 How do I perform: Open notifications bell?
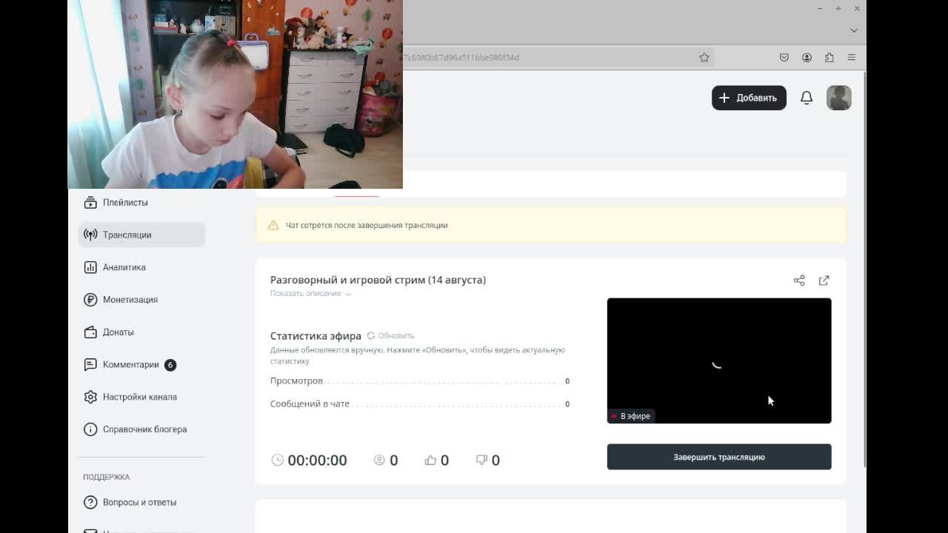[x=807, y=98]
